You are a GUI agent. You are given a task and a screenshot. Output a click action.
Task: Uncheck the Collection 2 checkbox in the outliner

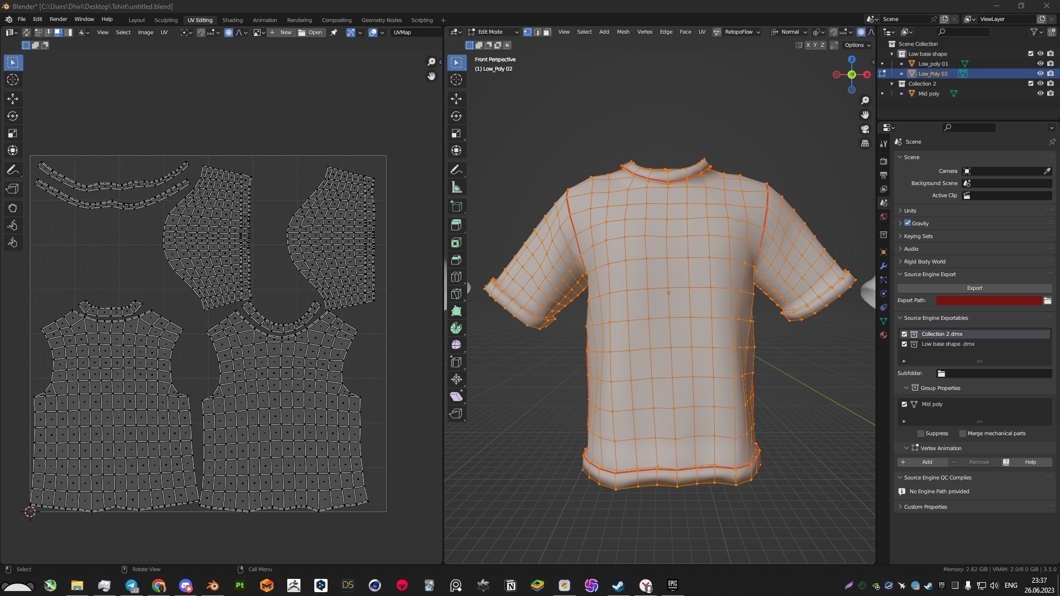[1030, 83]
